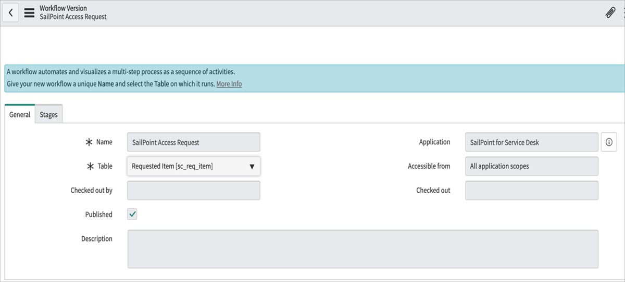Click the Description label
This screenshot has height=282, width=625.
tap(97, 238)
